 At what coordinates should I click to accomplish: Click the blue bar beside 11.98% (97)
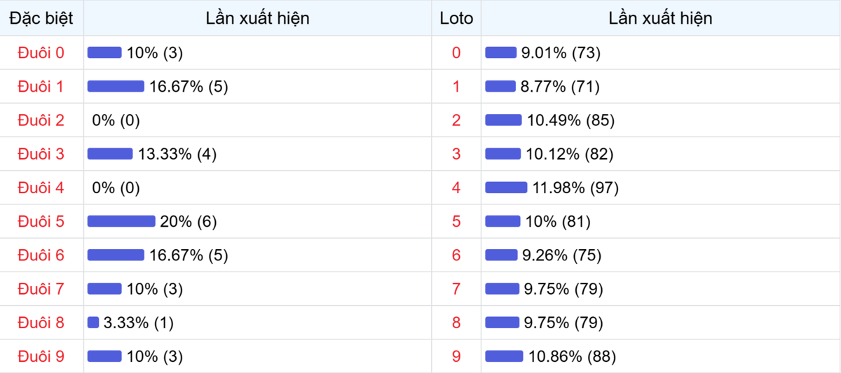(505, 188)
